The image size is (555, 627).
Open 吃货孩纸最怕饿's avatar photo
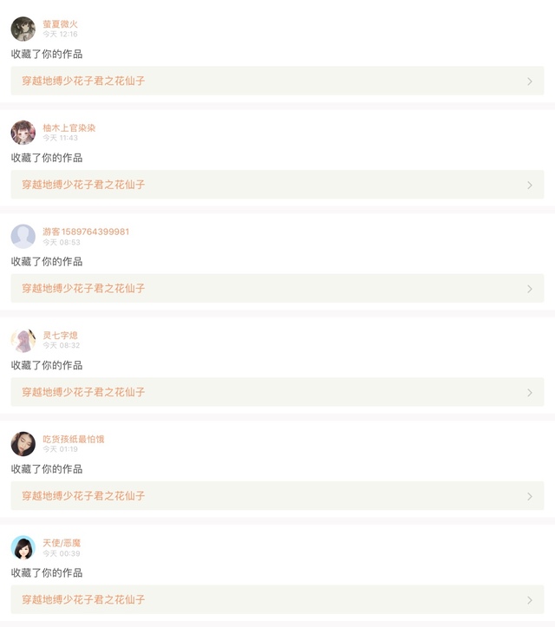[x=23, y=444]
